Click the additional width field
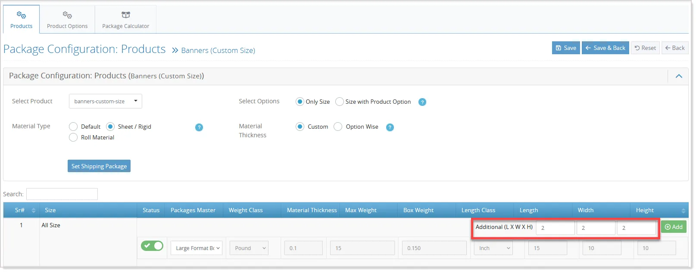This screenshot has height=272, width=696. [596, 228]
